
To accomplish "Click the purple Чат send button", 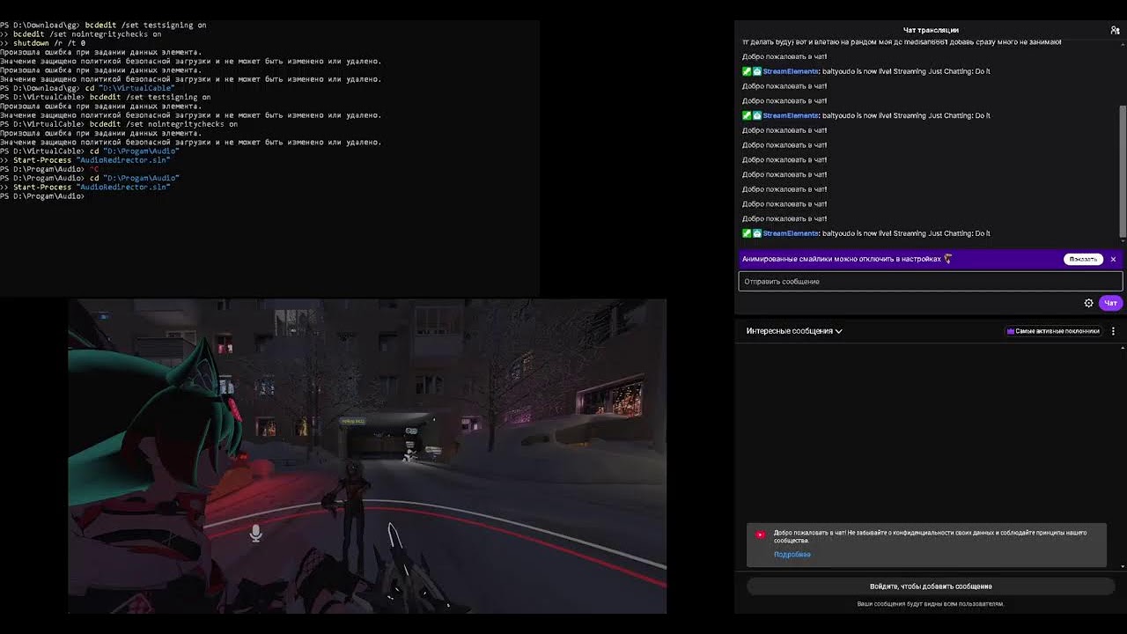I will pos(1110,303).
